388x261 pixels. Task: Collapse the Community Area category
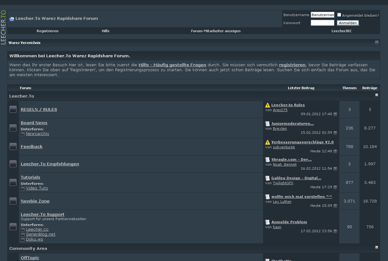point(377,247)
